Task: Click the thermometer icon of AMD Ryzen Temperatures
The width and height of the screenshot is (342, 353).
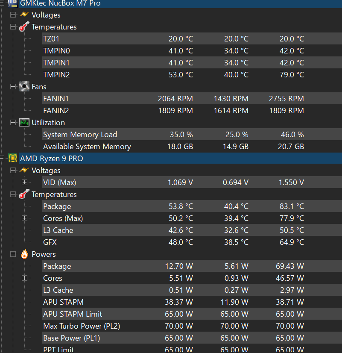Action: [x=24, y=194]
